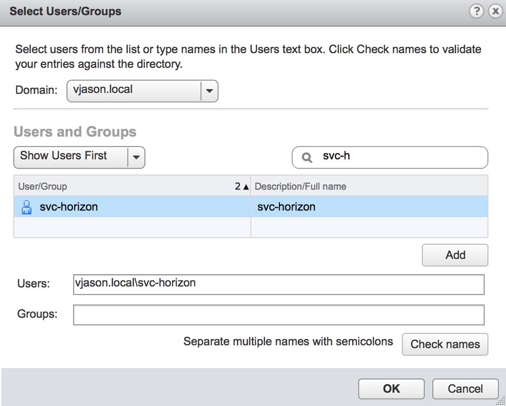Click the sort arrow in User/Group column
This screenshot has height=406, width=506.
(x=246, y=186)
